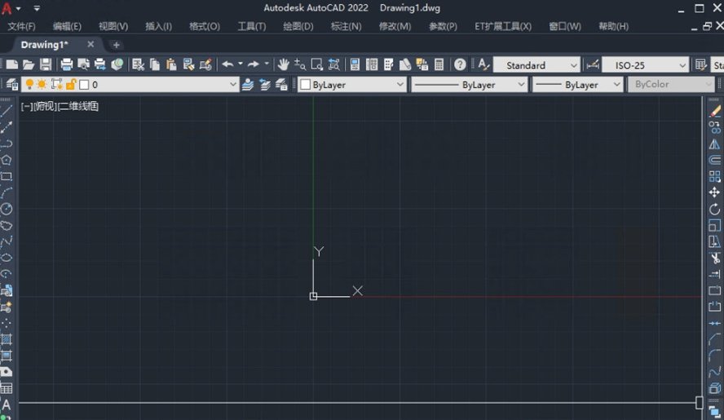Screen dimensions: 724x420
Task: Close the Drawing1* tab
Action: click(90, 44)
